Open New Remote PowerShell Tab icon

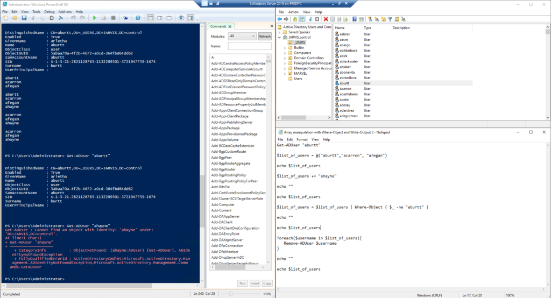(x=125, y=18)
